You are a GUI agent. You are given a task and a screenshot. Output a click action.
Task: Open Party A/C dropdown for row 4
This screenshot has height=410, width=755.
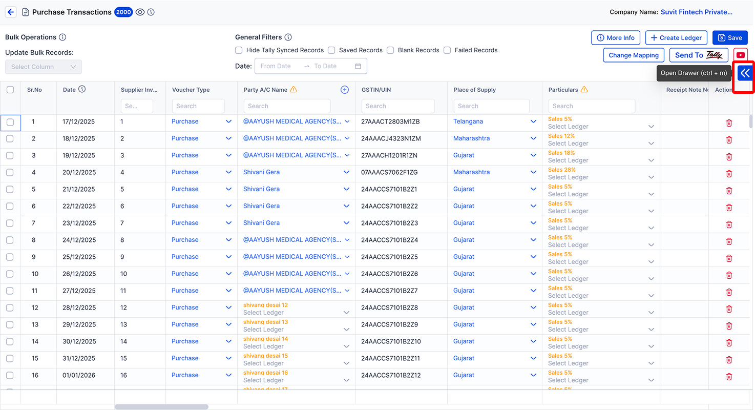(x=347, y=172)
